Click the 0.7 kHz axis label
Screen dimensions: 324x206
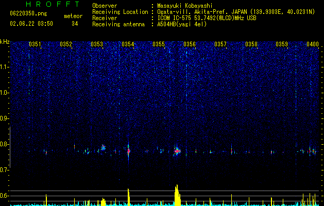(x=5, y=170)
